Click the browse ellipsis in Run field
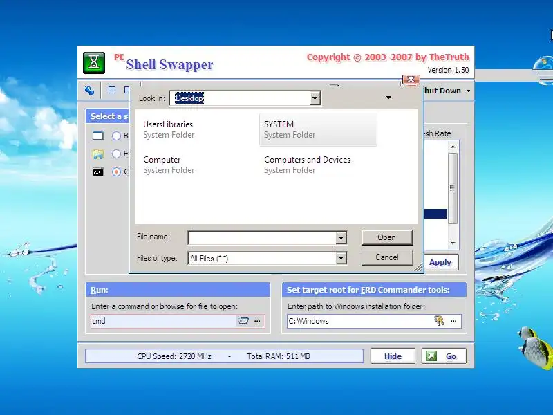Viewport: 553px width, 415px height. coord(257,321)
